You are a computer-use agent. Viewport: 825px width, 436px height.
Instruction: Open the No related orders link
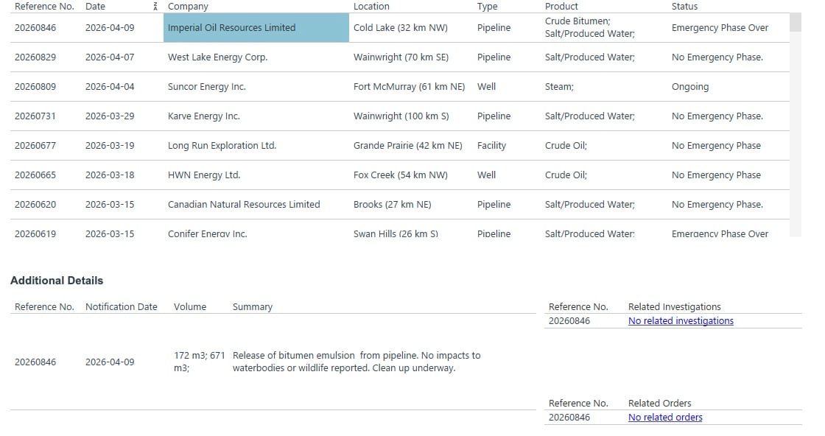click(664, 417)
